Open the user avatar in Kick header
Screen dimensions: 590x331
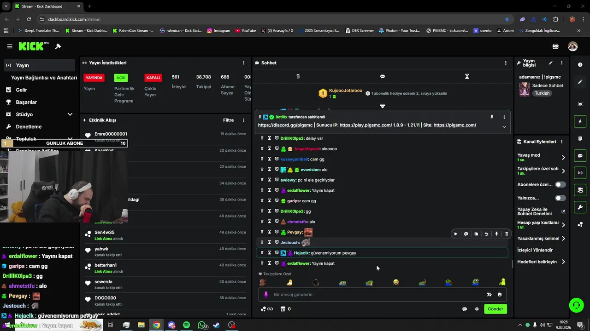click(572, 46)
